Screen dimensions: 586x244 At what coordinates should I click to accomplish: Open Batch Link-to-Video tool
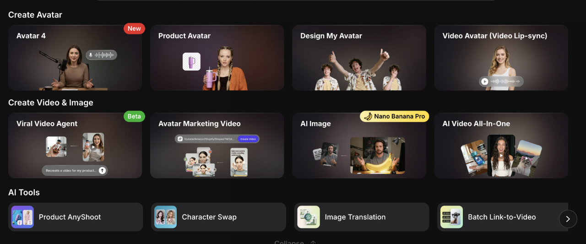[503, 217]
